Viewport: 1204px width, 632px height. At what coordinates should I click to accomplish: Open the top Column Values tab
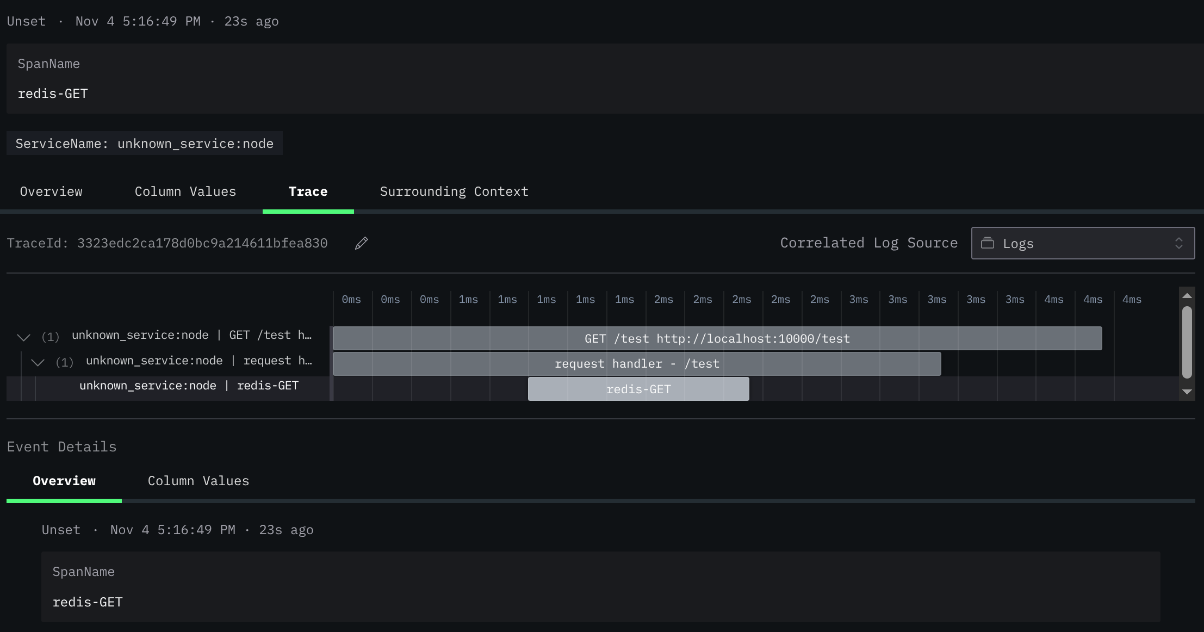pos(185,191)
